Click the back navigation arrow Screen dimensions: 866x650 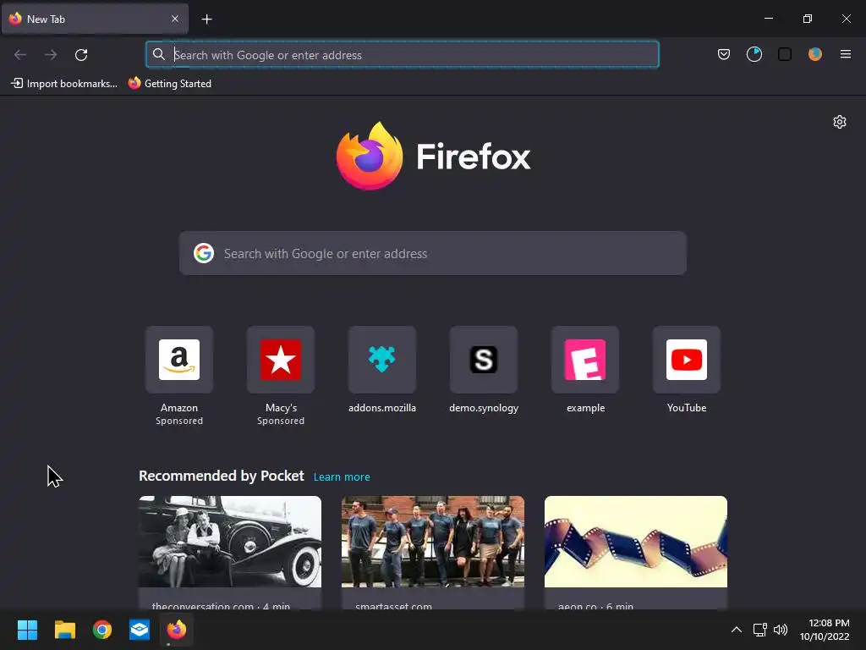20,55
